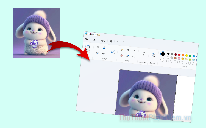Screen dimensions: 206x128
Task: Select the Color picker eyedropper
Action: point(127,56)
